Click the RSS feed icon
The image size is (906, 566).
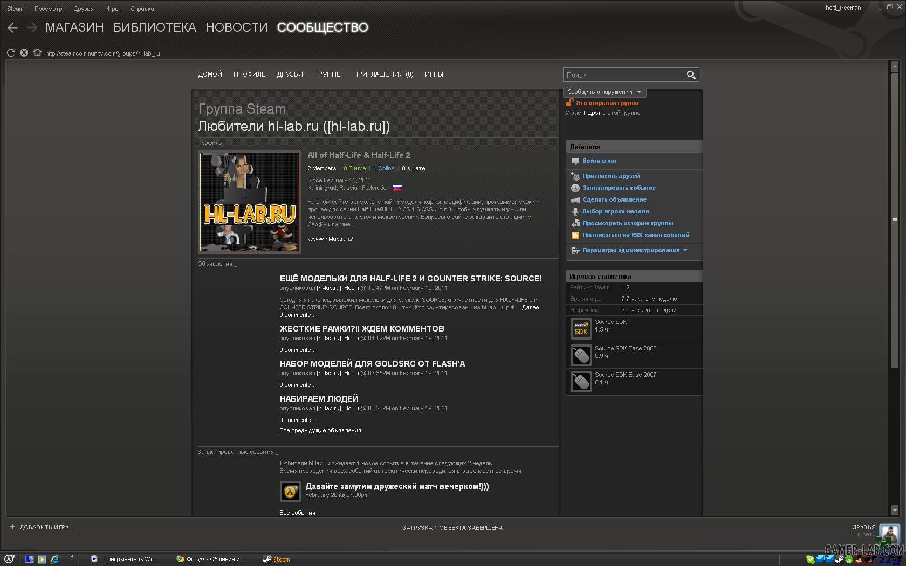click(x=575, y=236)
